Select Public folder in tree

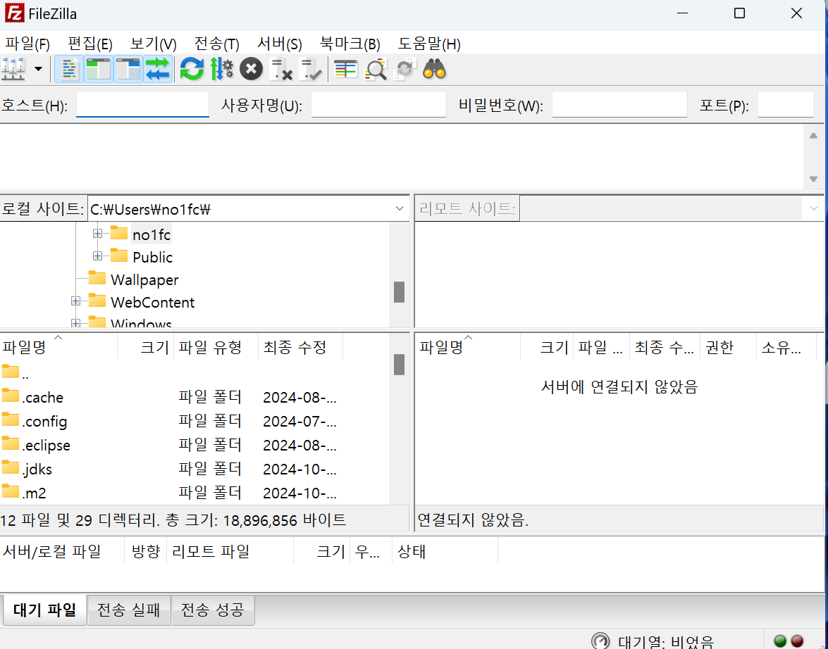(152, 257)
